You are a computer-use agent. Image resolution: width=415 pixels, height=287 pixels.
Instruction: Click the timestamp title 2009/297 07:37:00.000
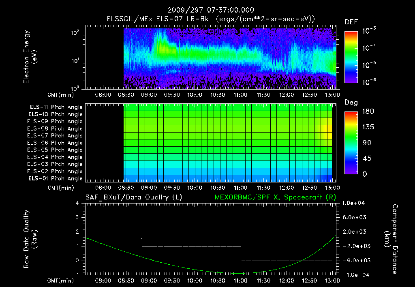[x=211, y=10]
